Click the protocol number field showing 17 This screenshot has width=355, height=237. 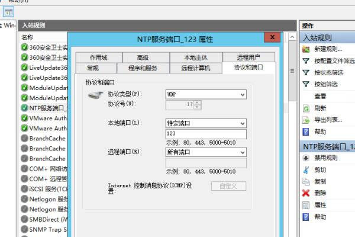pyautogui.click(x=180, y=105)
